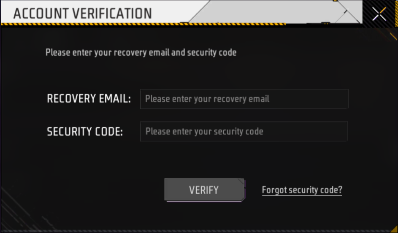Focus the recovery email input field

click(x=244, y=99)
